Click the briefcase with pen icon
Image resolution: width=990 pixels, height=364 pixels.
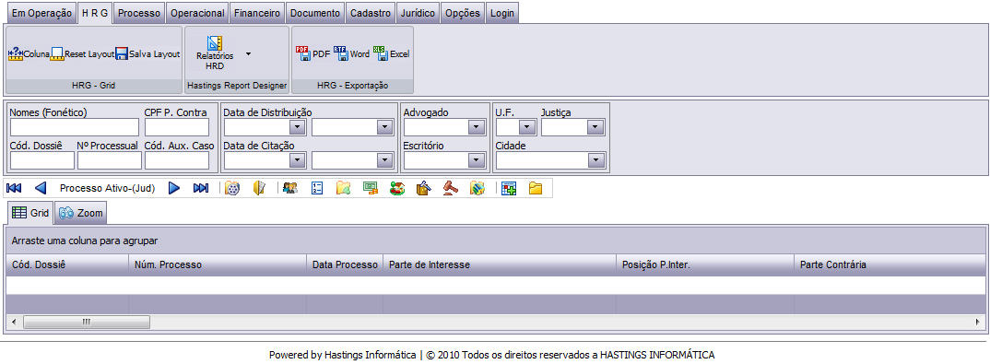(x=423, y=188)
